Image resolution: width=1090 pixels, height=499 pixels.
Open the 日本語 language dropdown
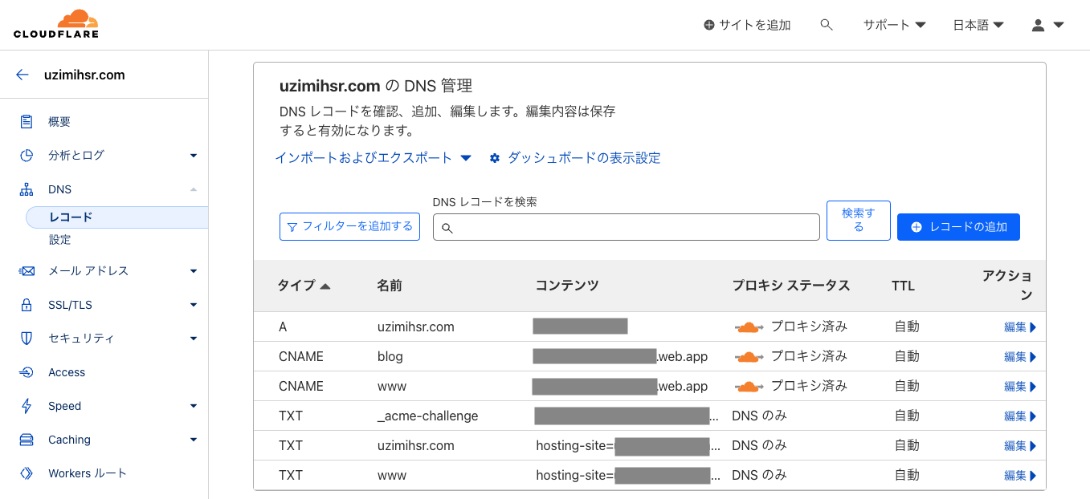pyautogui.click(x=978, y=25)
